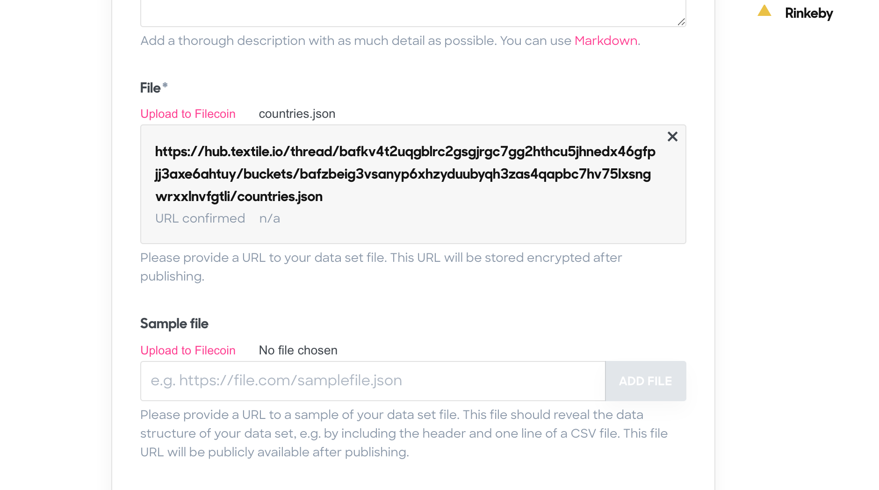Click the required asterisk next to File
Image resolution: width=879 pixels, height=490 pixels.
165,86
